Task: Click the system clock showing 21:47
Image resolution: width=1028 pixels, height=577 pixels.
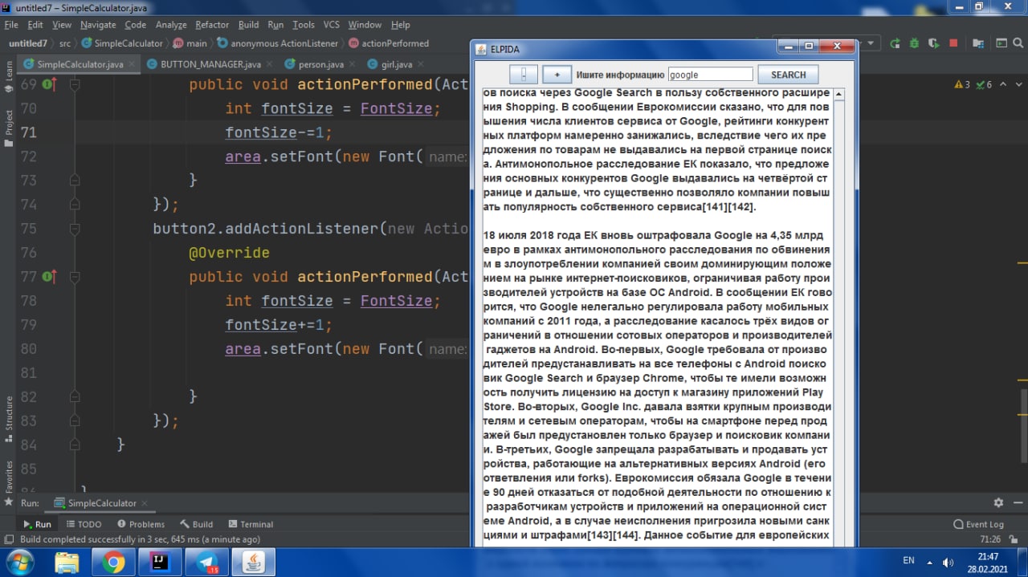Action: click(x=989, y=556)
